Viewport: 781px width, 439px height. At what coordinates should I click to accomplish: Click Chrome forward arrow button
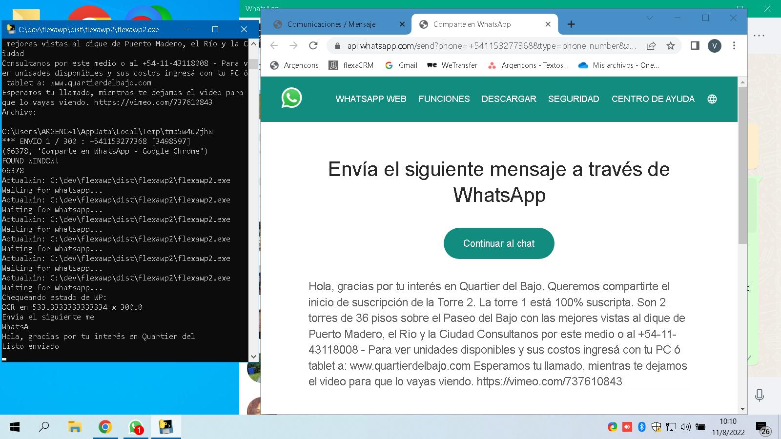pyautogui.click(x=293, y=46)
